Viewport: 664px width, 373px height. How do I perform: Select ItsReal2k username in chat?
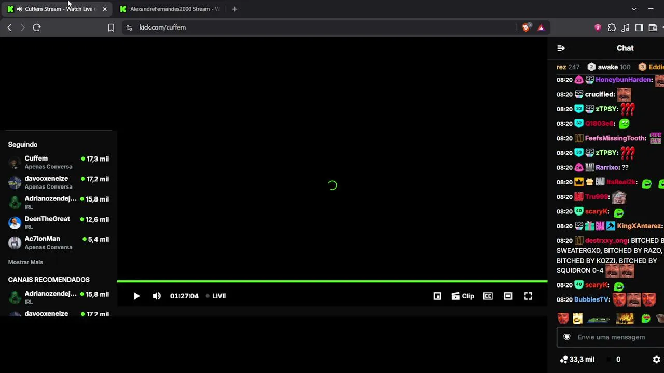click(621, 182)
